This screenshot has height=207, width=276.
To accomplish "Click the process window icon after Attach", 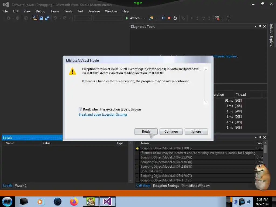I will coord(151,18).
